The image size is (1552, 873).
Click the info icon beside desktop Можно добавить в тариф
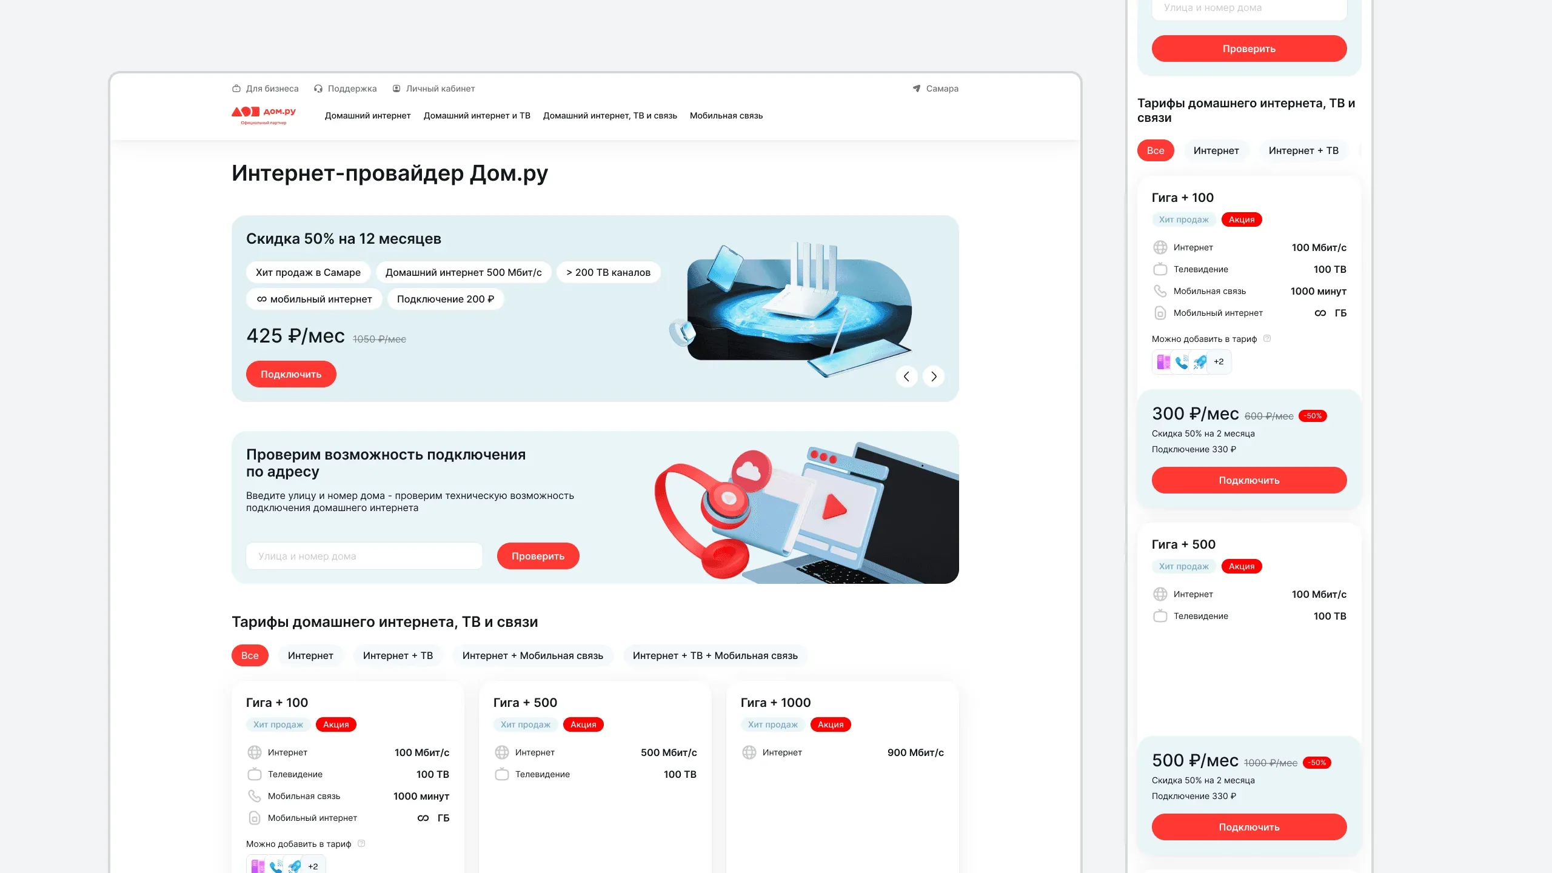(x=361, y=843)
